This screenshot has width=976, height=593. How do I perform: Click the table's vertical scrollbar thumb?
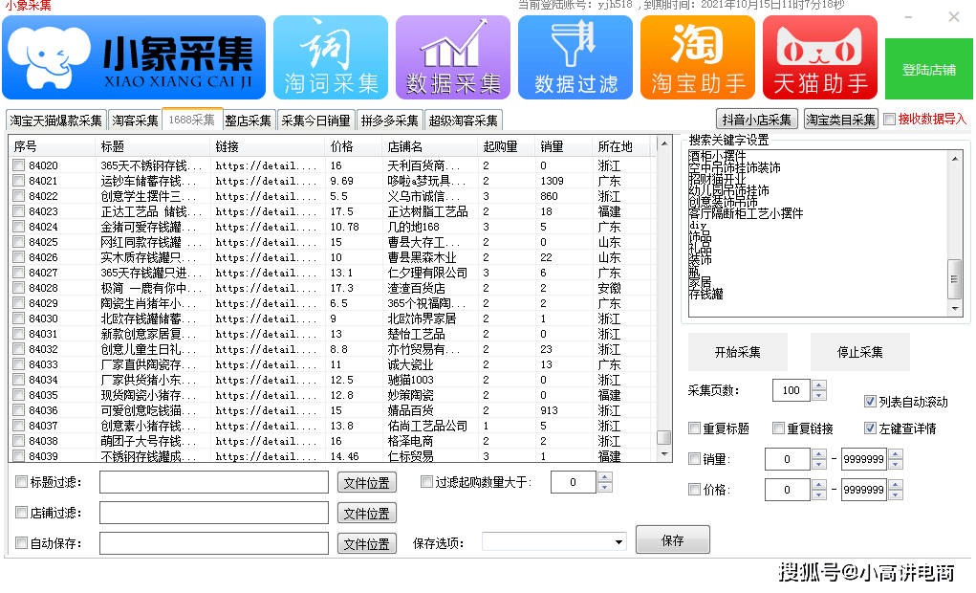(664, 437)
